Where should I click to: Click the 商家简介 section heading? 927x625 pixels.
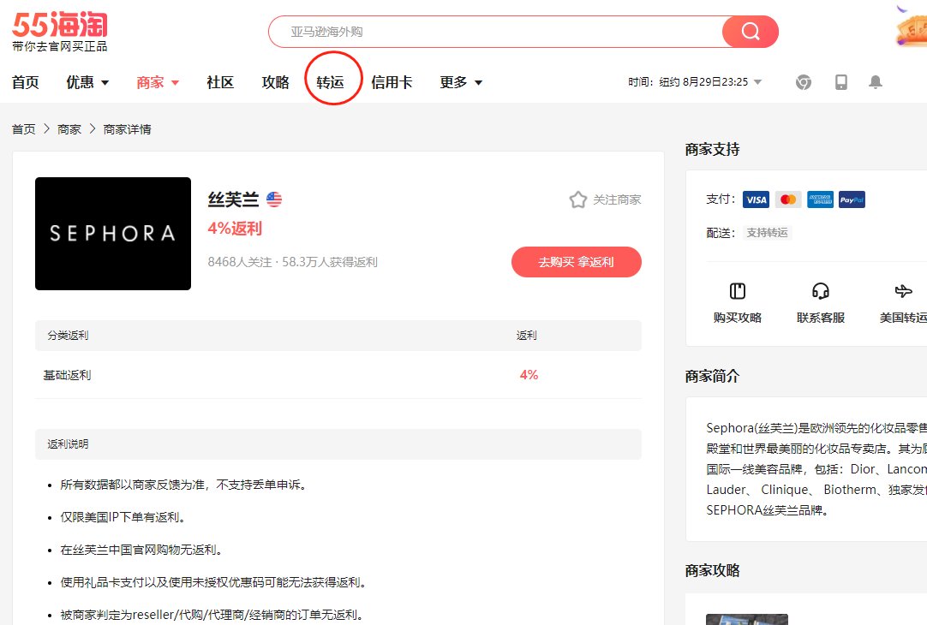click(x=712, y=377)
